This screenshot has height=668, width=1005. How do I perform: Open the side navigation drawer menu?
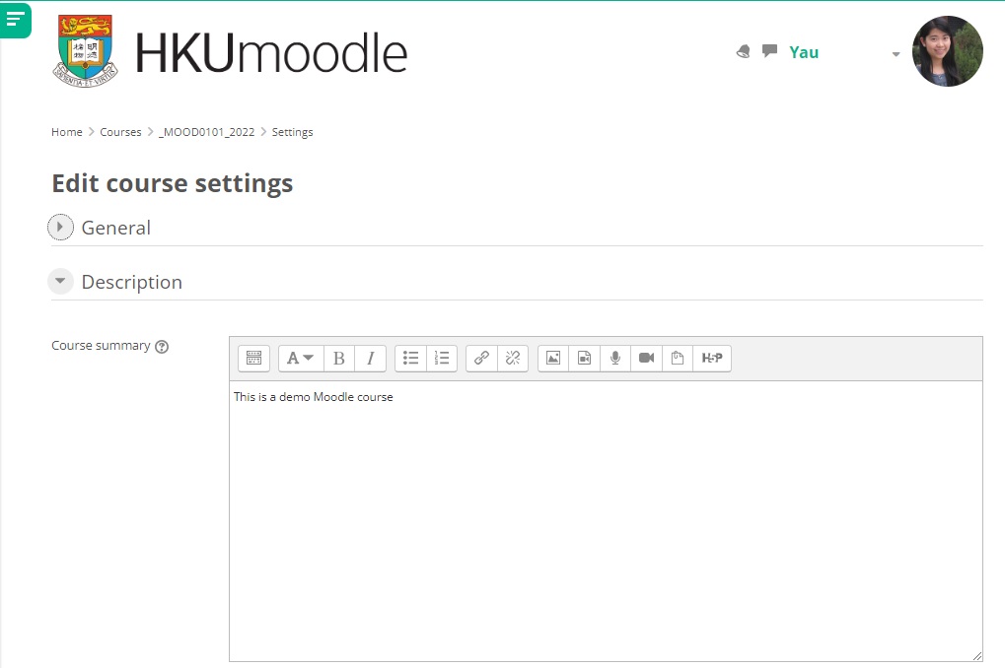(15, 19)
